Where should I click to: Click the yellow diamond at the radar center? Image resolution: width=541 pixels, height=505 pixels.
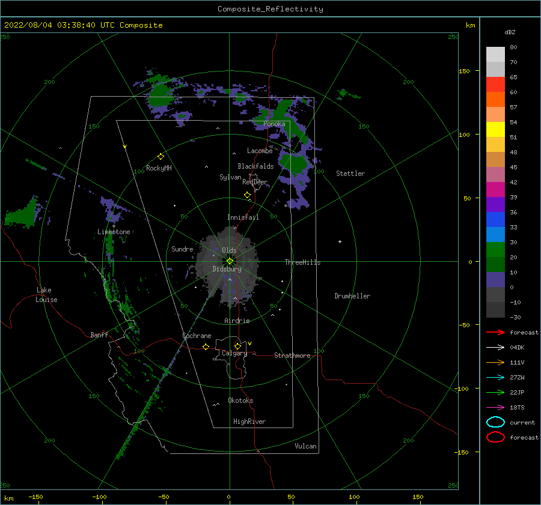[230, 261]
